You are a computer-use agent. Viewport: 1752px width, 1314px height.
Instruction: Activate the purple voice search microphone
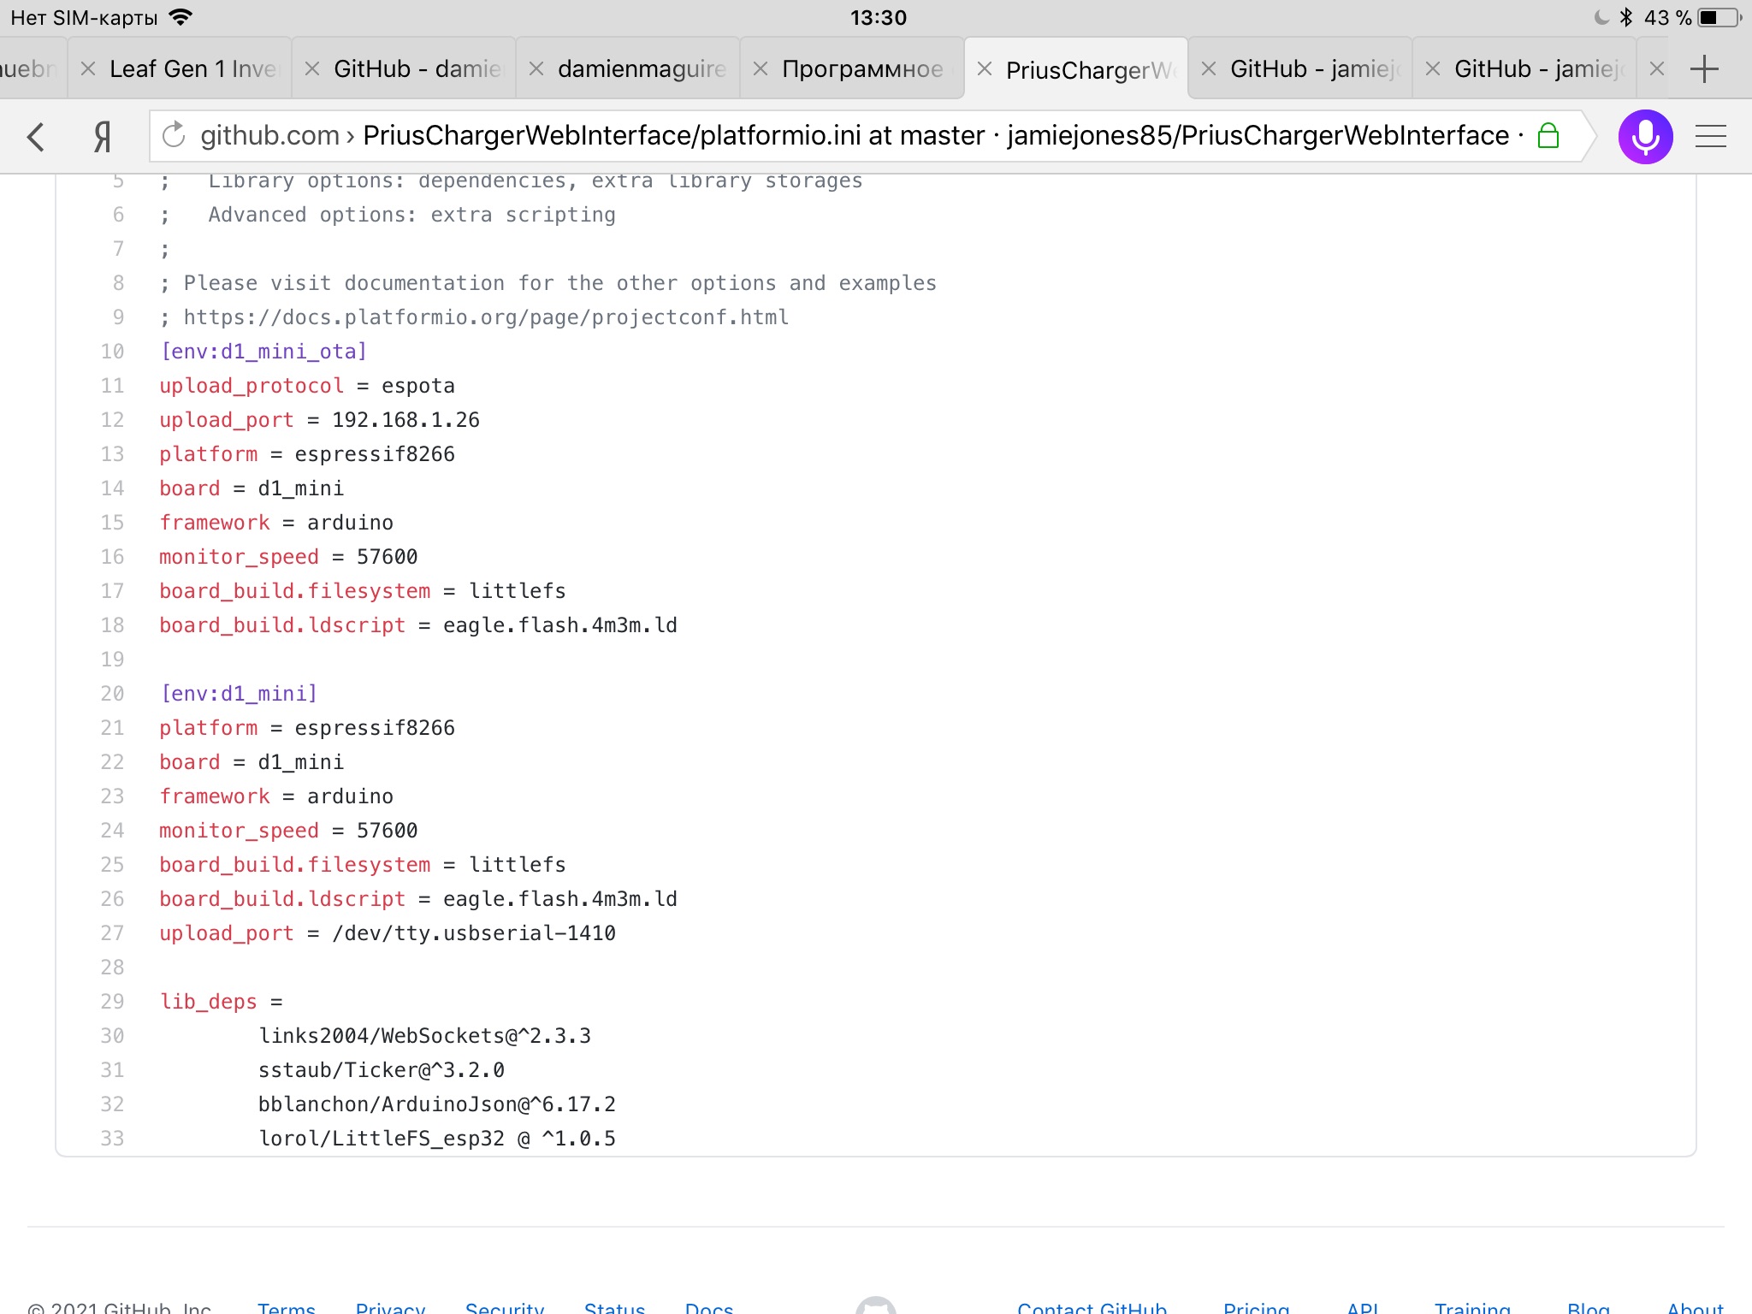[x=1644, y=137]
